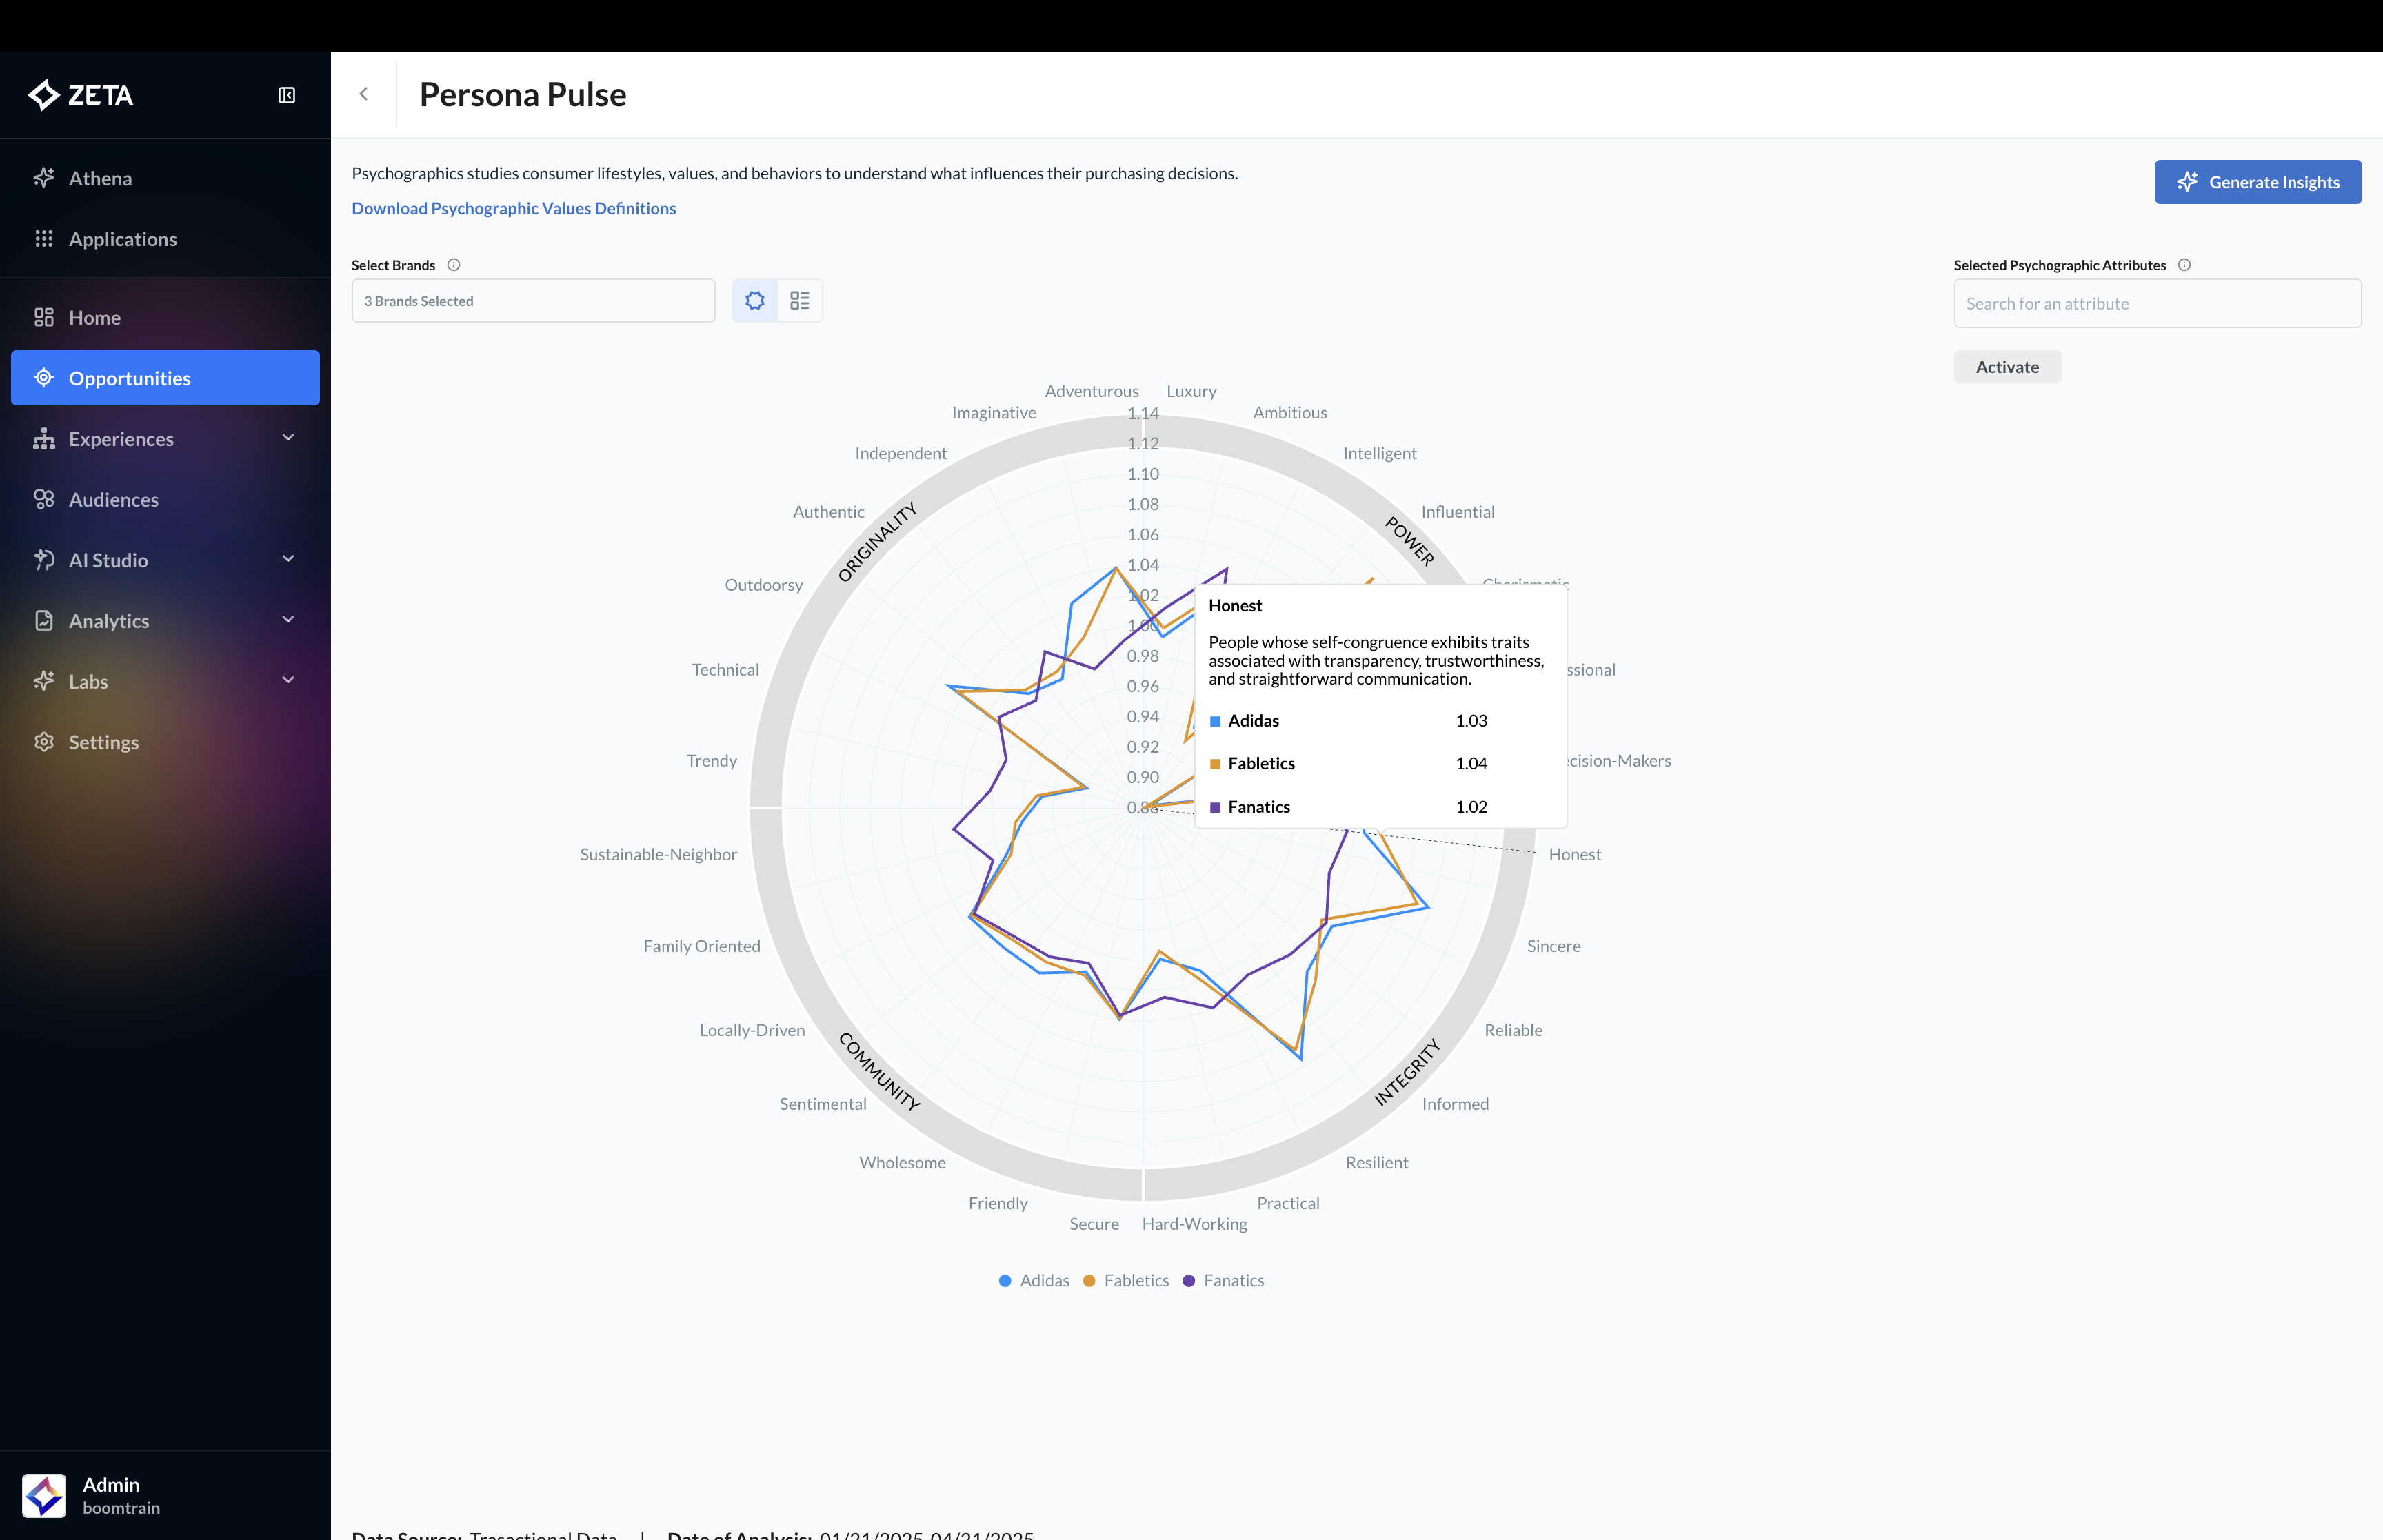
Task: Click the Informed attribute label
Action: tap(1455, 1104)
